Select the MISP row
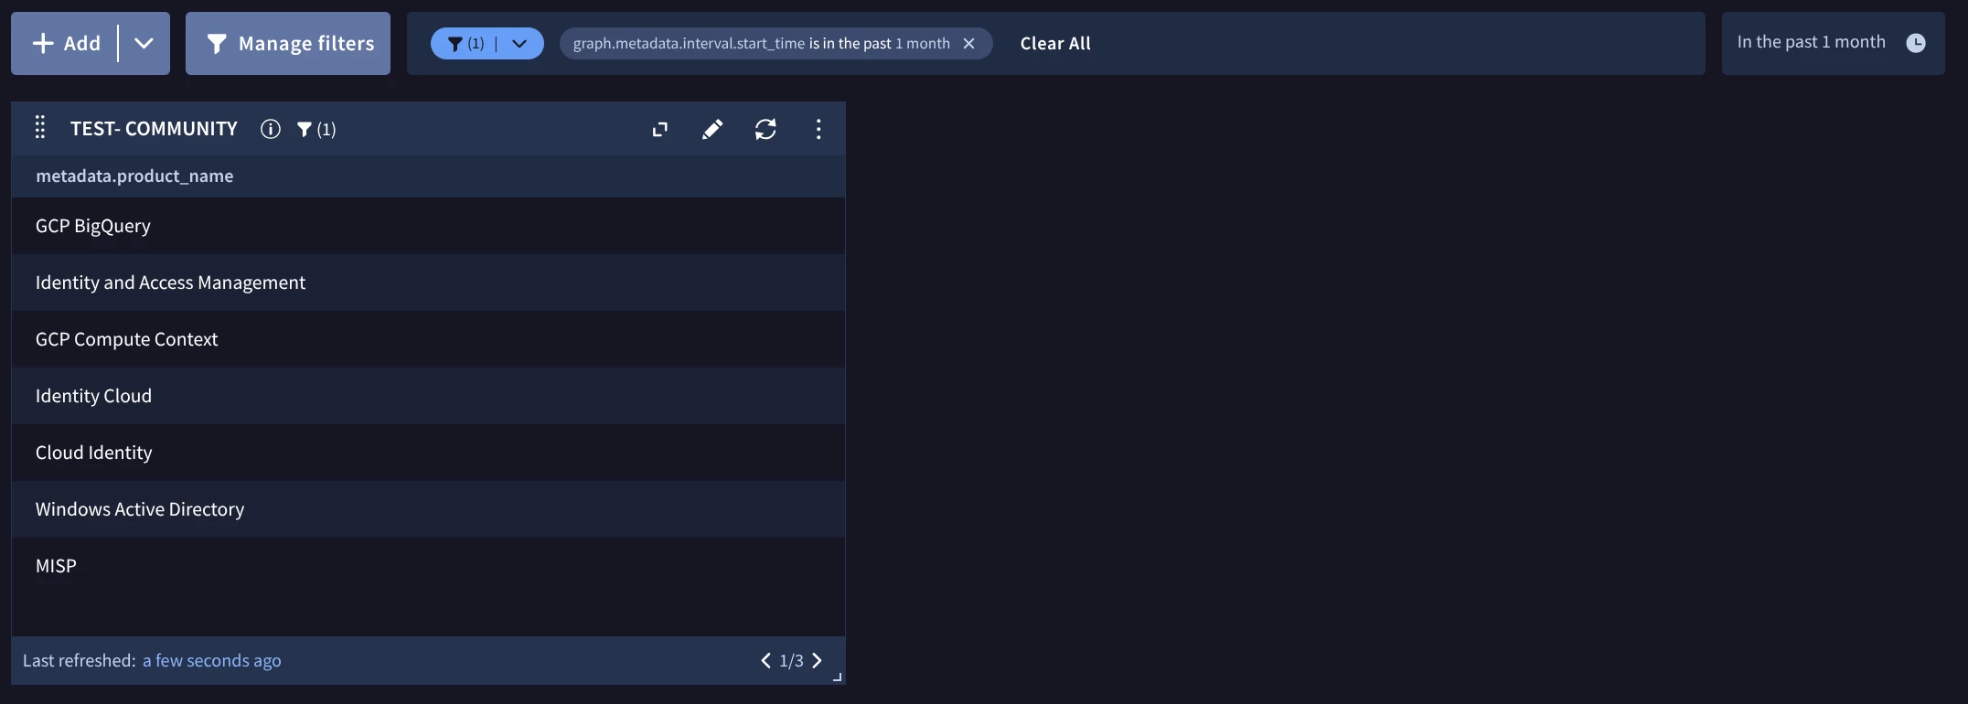This screenshot has width=1968, height=704. 428,566
